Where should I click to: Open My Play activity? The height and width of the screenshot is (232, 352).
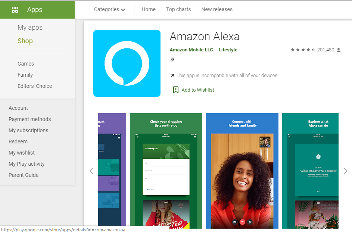coord(27,164)
